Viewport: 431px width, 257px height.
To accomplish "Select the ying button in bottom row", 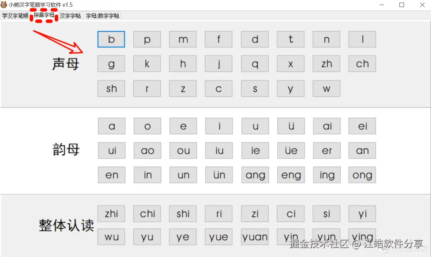I will [362, 237].
